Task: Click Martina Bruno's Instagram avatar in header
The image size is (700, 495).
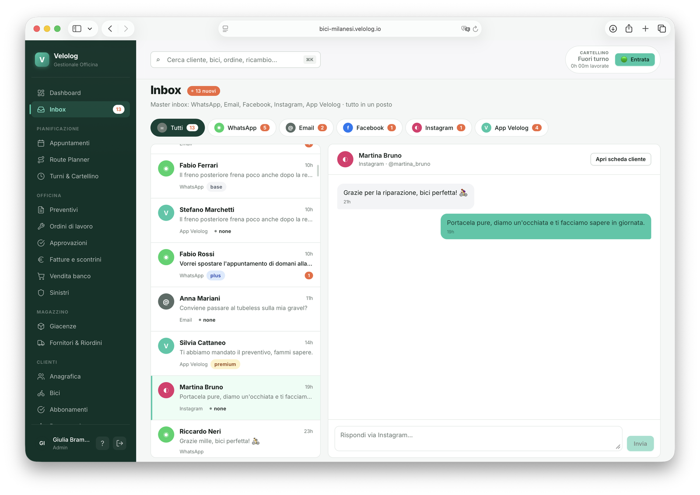Action: (345, 159)
